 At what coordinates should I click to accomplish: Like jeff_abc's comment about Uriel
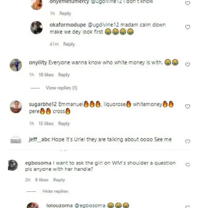(187, 142)
